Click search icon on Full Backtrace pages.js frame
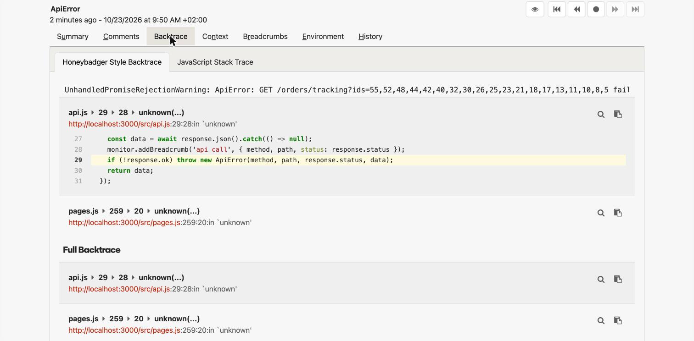This screenshot has height=341, width=694. pos(601,320)
